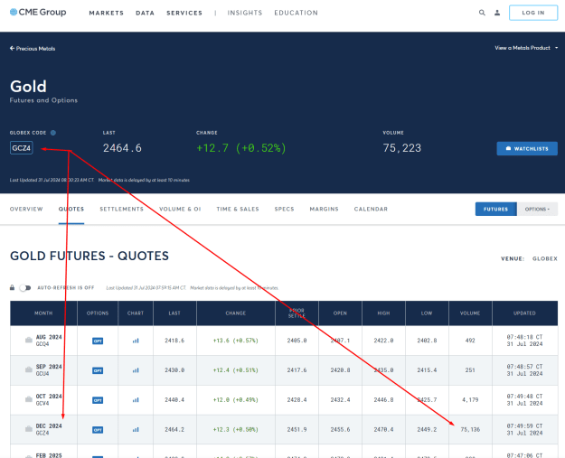
Task: Switch to the Volume & OI tab
Action: 180,210
